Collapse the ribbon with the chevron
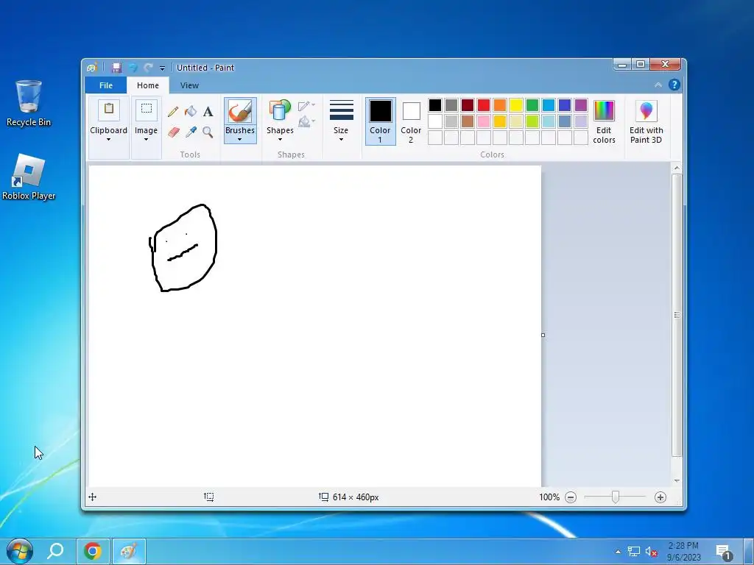 (658, 85)
